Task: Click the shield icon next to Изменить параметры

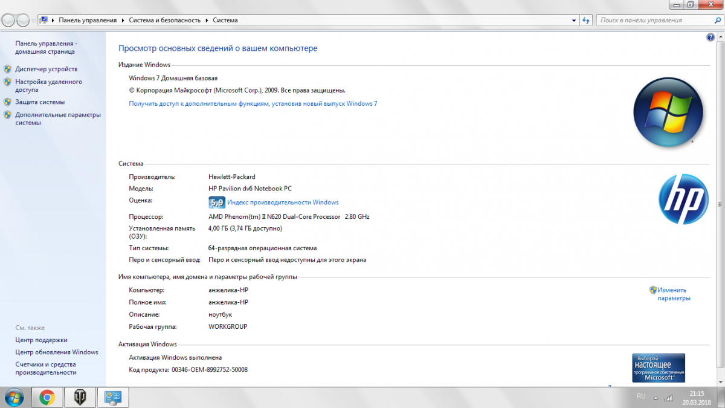Action: [x=653, y=290]
